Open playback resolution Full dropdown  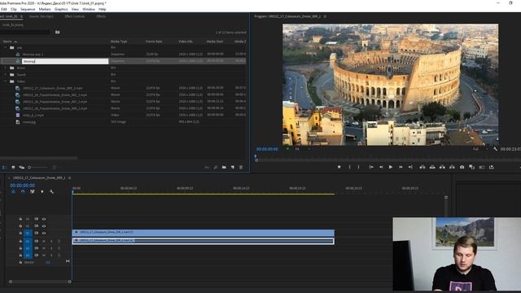[x=480, y=149]
